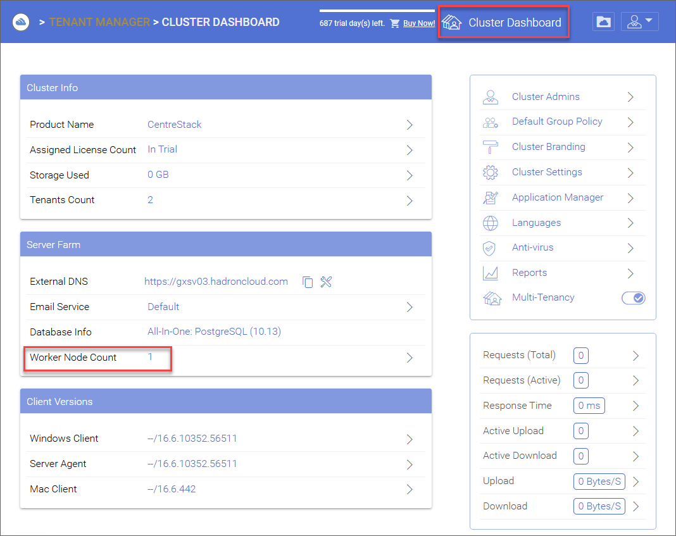Click the Tenants Count value 2
The image size is (676, 536).
[x=150, y=200]
